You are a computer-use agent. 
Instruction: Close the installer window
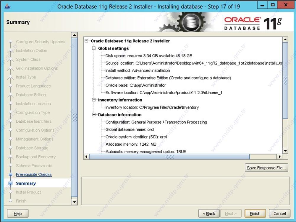pyautogui.click(x=286, y=5)
